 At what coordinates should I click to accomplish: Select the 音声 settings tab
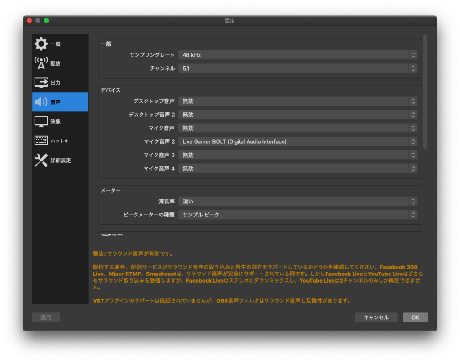[60, 102]
